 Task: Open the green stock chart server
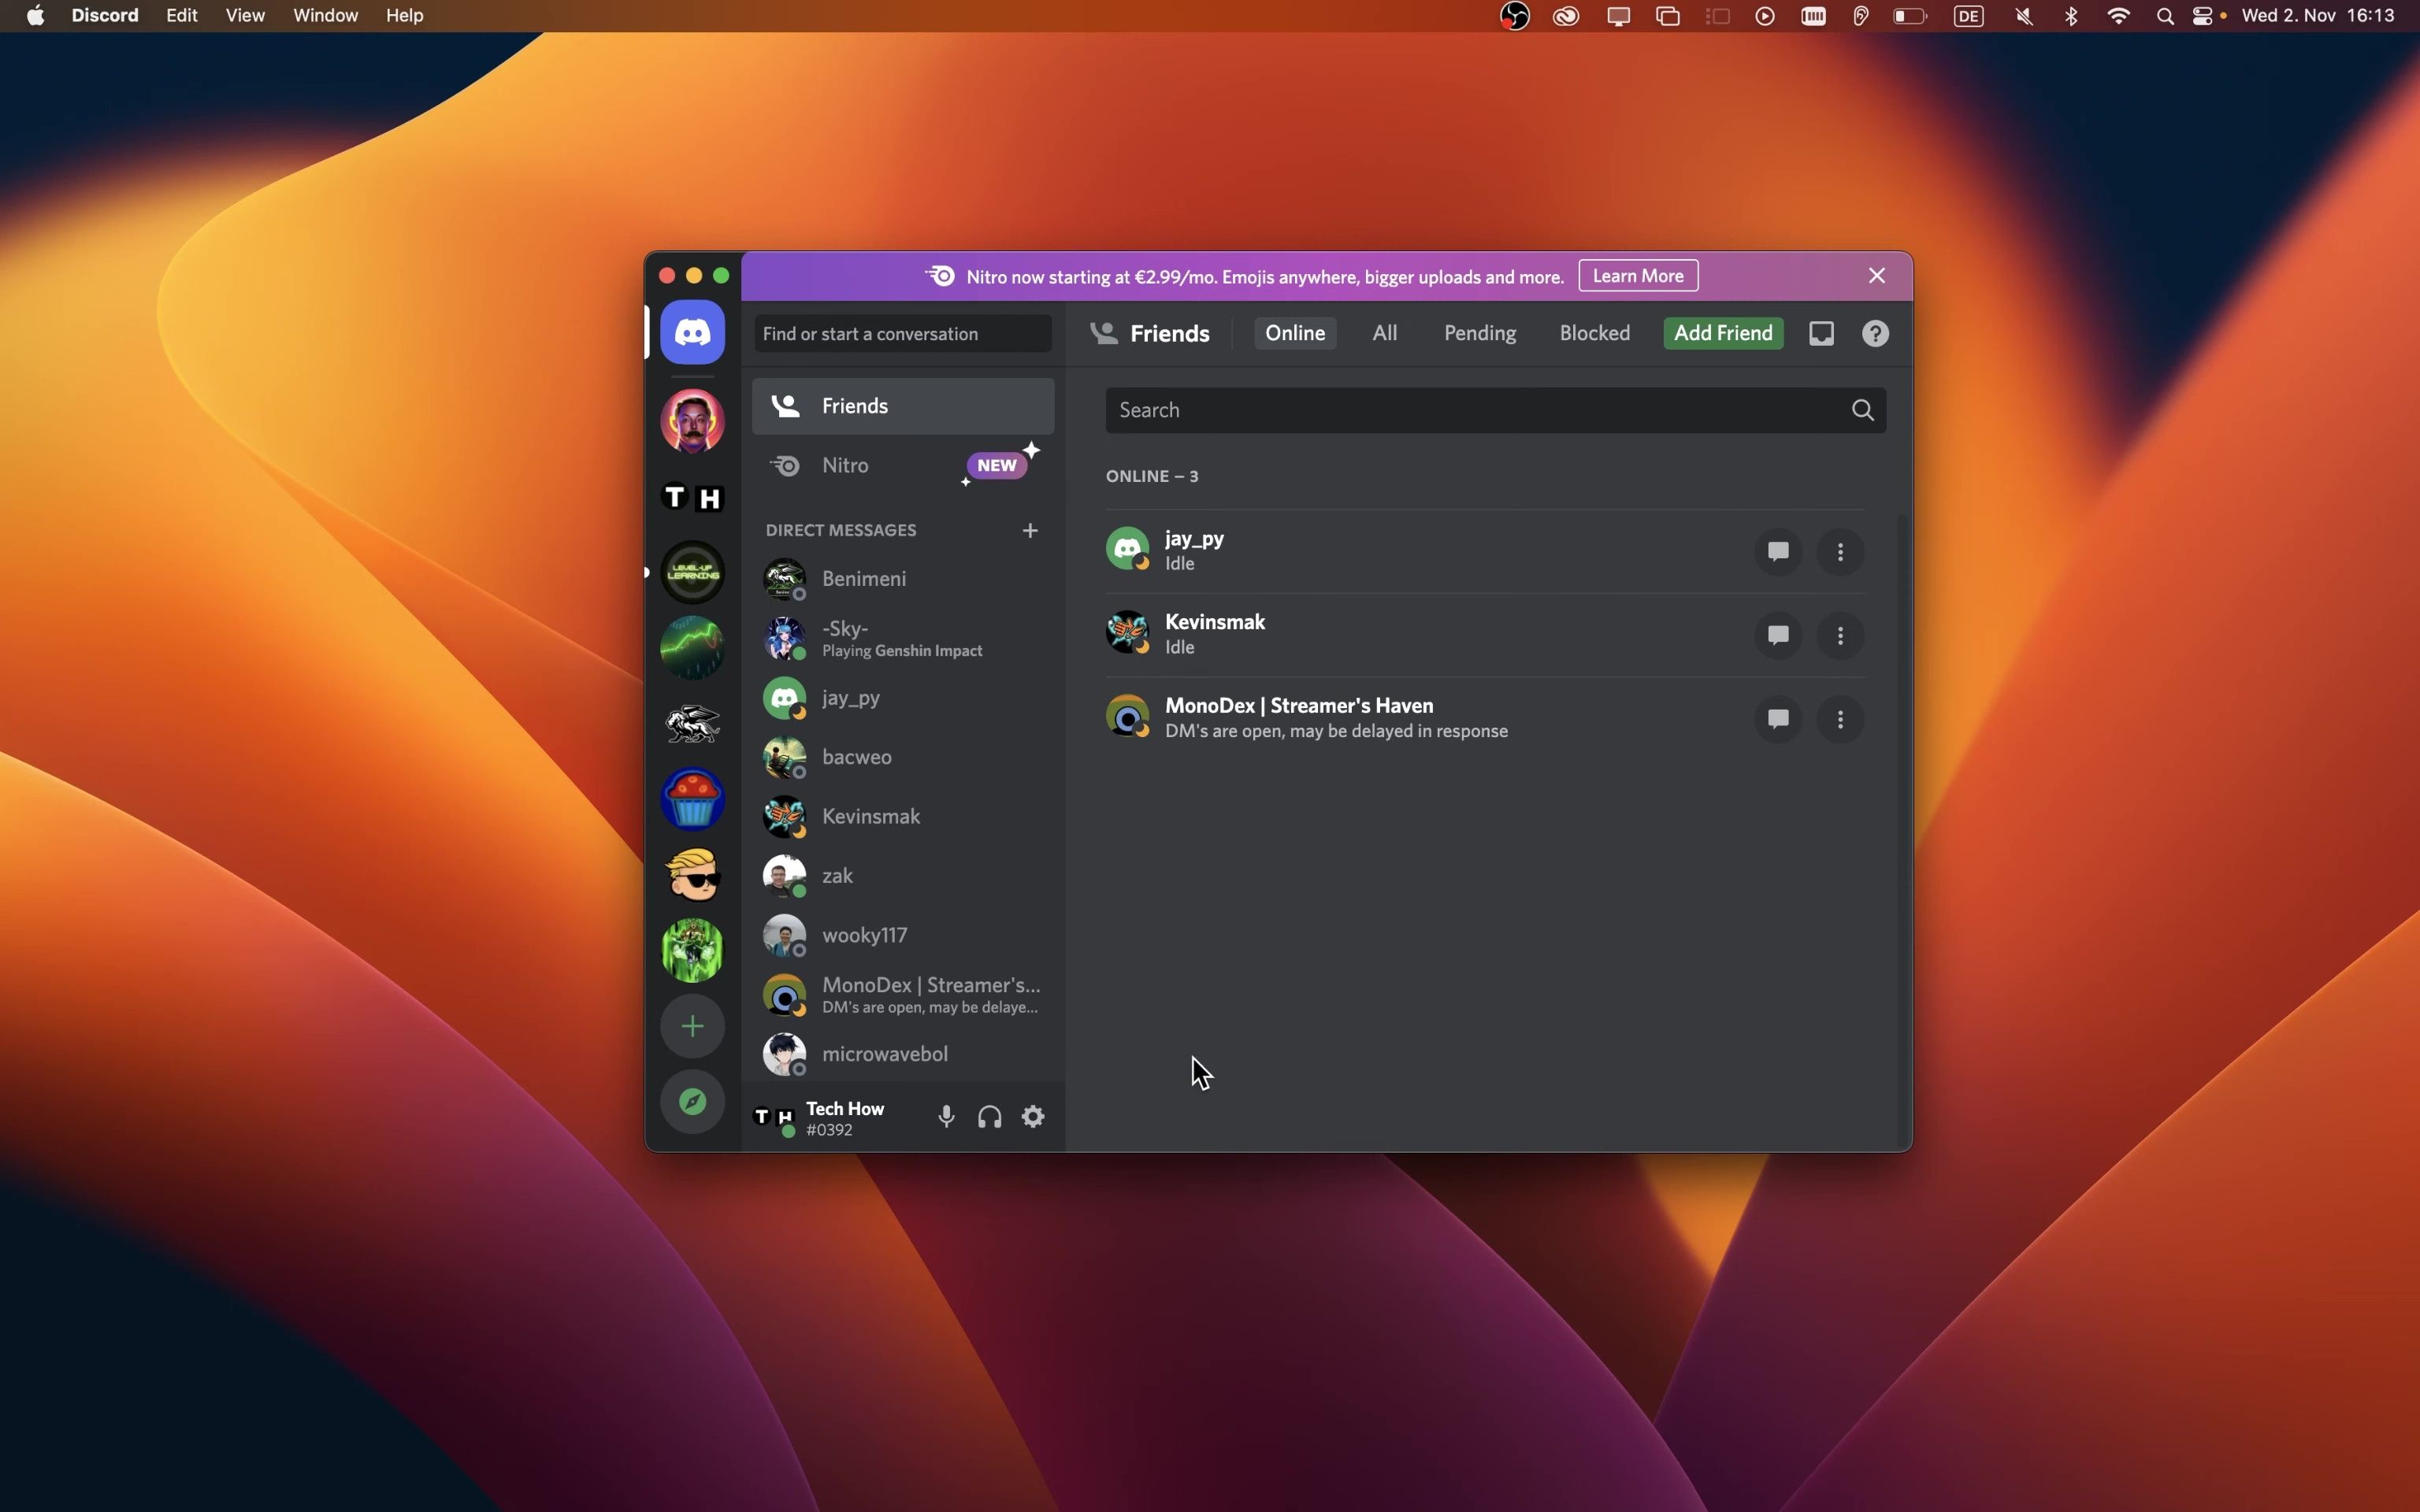[x=692, y=648]
